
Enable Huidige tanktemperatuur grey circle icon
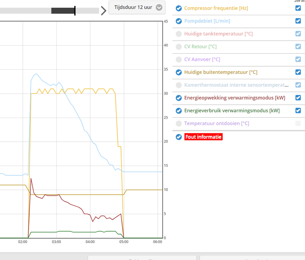point(178,34)
